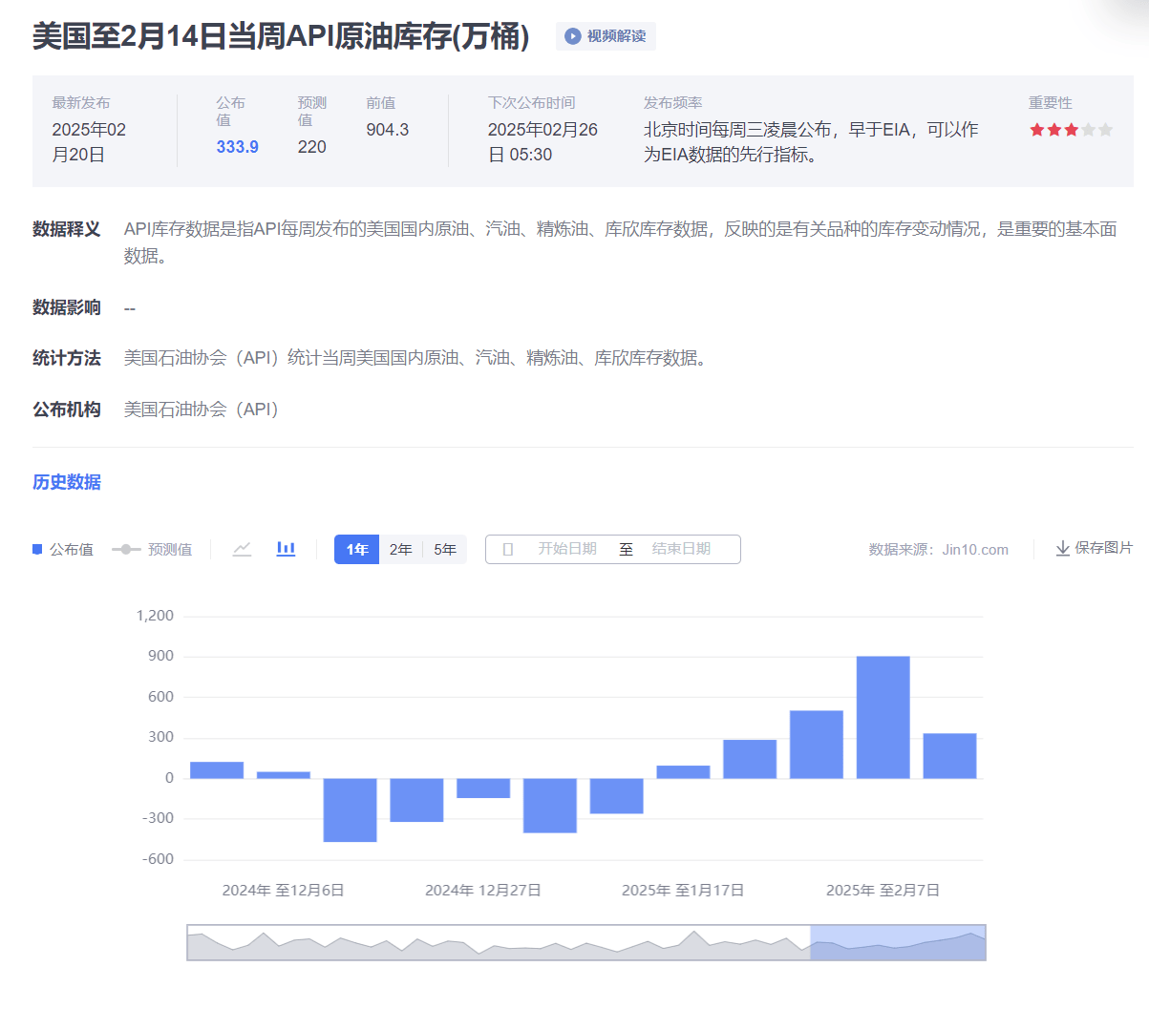Image resolution: width=1149 pixels, height=1009 pixels.
Task: Click the 结束日期 end date input
Action: point(681,549)
